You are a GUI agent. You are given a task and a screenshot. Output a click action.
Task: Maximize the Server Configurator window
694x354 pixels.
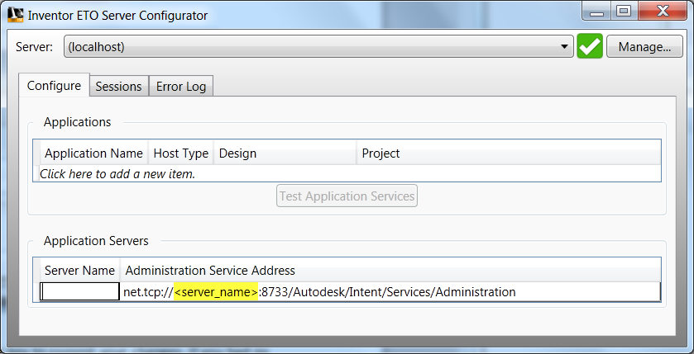(625, 12)
